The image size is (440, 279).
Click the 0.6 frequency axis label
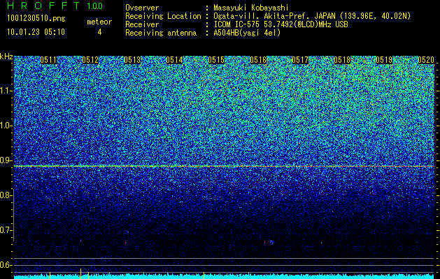pos(6,265)
